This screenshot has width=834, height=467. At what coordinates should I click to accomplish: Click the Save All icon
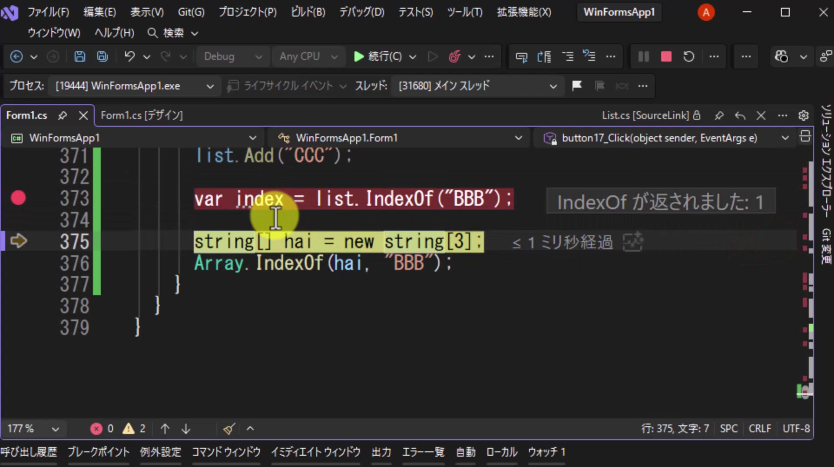(103, 56)
